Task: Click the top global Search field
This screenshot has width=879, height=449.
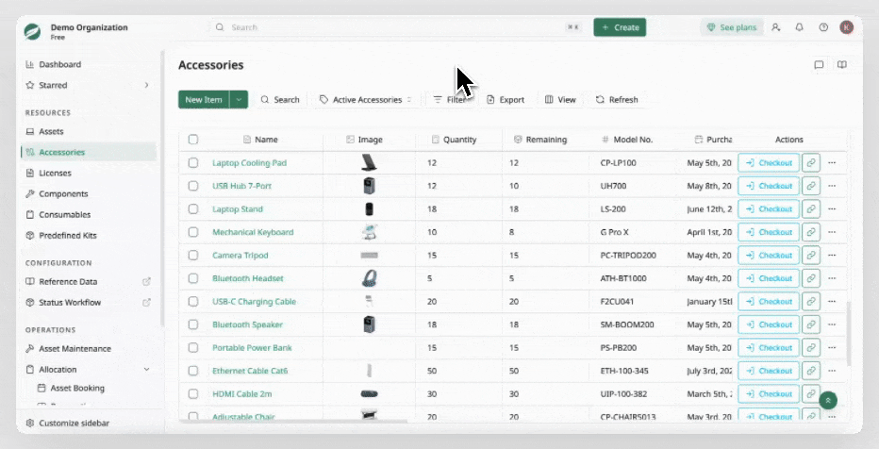Action: 398,27
